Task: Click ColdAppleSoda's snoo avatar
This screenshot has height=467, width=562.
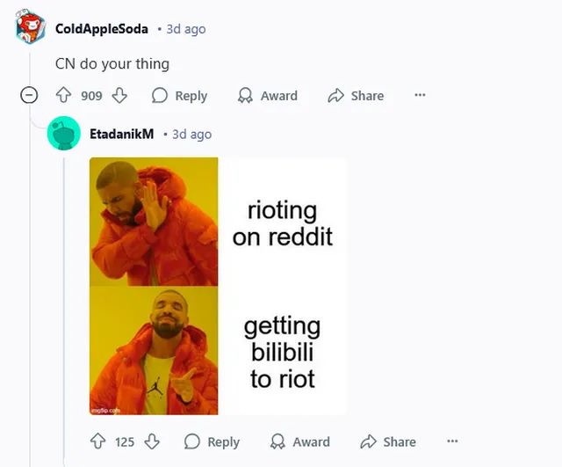Action: click(x=31, y=27)
